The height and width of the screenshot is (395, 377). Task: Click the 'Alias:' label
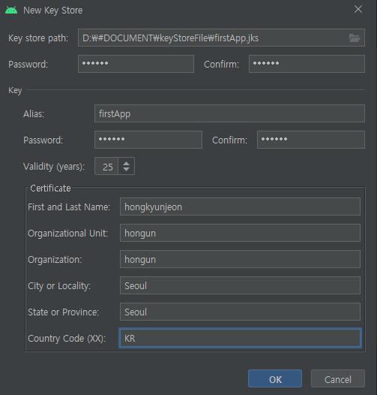coord(34,114)
